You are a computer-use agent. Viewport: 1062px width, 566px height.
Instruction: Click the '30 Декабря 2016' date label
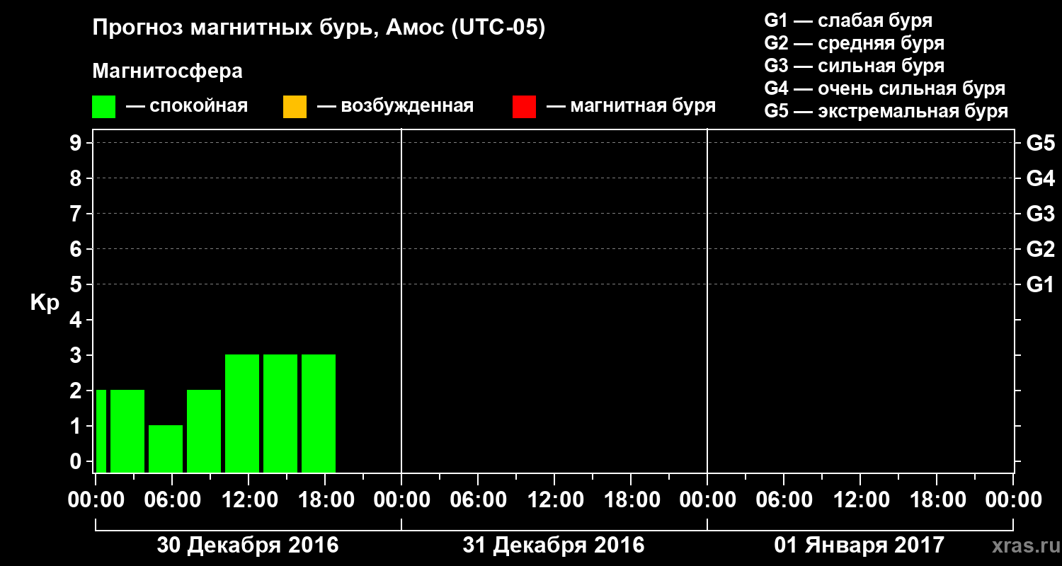pyautogui.click(x=248, y=545)
